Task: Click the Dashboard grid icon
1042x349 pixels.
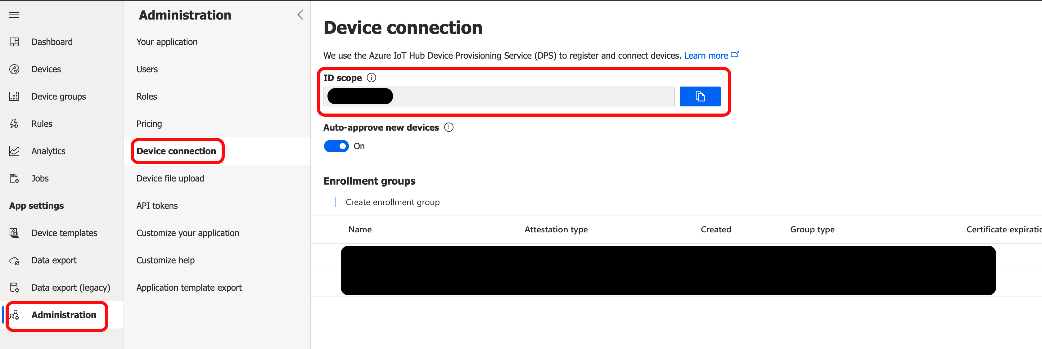Action: click(x=14, y=42)
